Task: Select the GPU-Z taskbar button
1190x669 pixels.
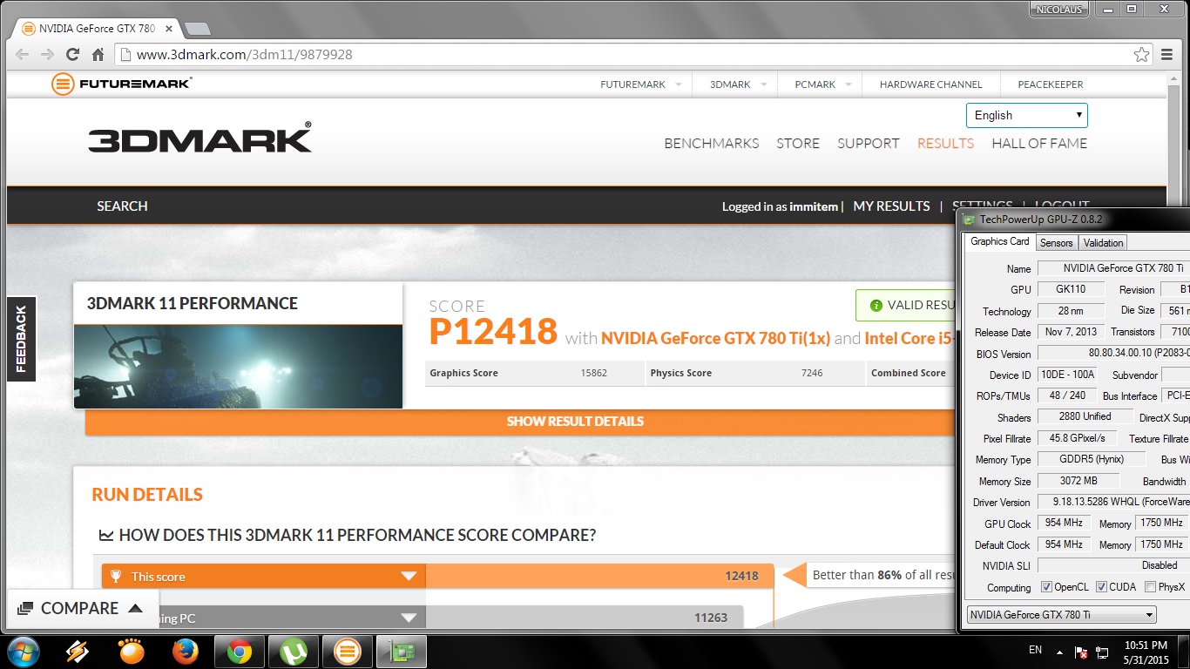Action: tap(401, 651)
